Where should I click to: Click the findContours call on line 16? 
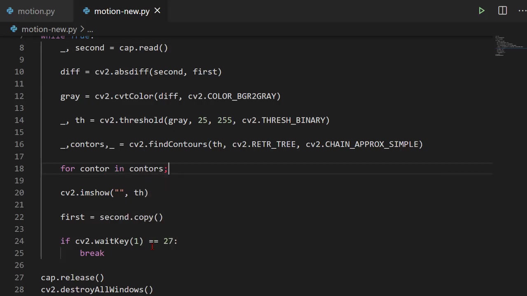tap(177, 144)
